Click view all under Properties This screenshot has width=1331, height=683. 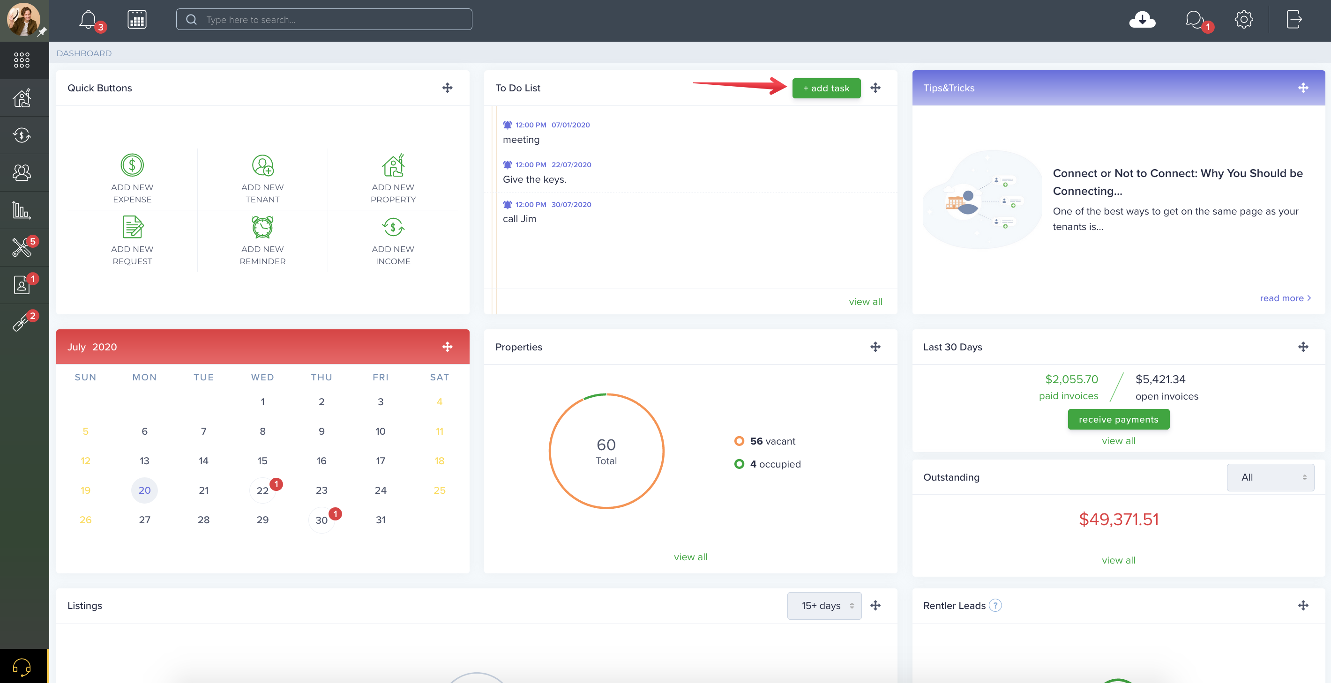691,557
